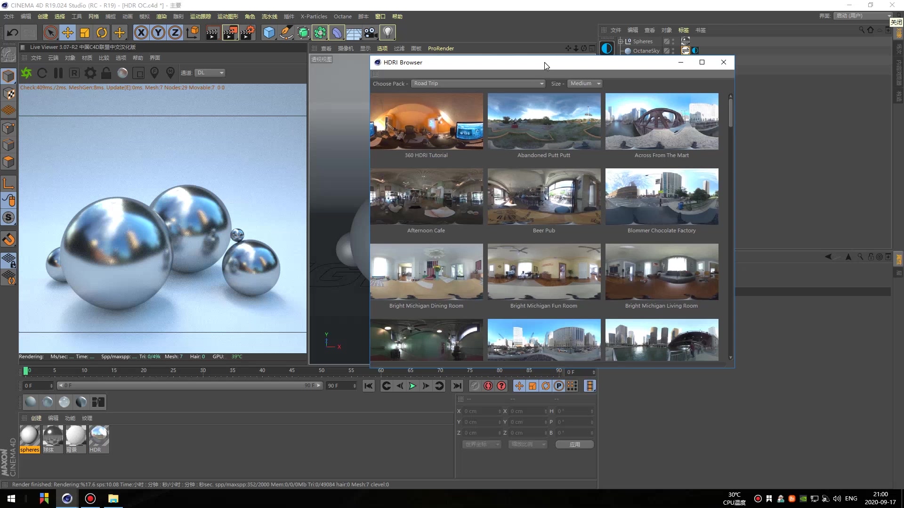Open Live Viewer render settings gear icon

[x=89, y=73]
